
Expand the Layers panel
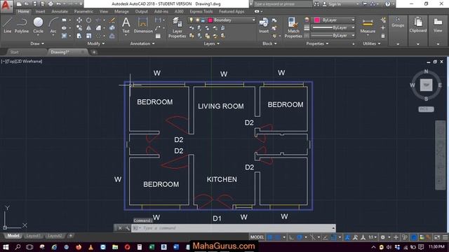tap(211, 43)
